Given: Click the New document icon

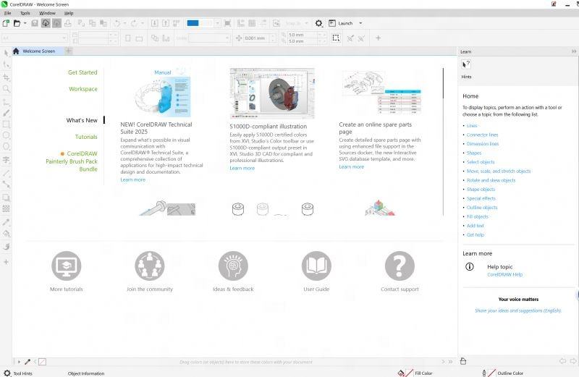Looking at the screenshot, I should click(6, 23).
